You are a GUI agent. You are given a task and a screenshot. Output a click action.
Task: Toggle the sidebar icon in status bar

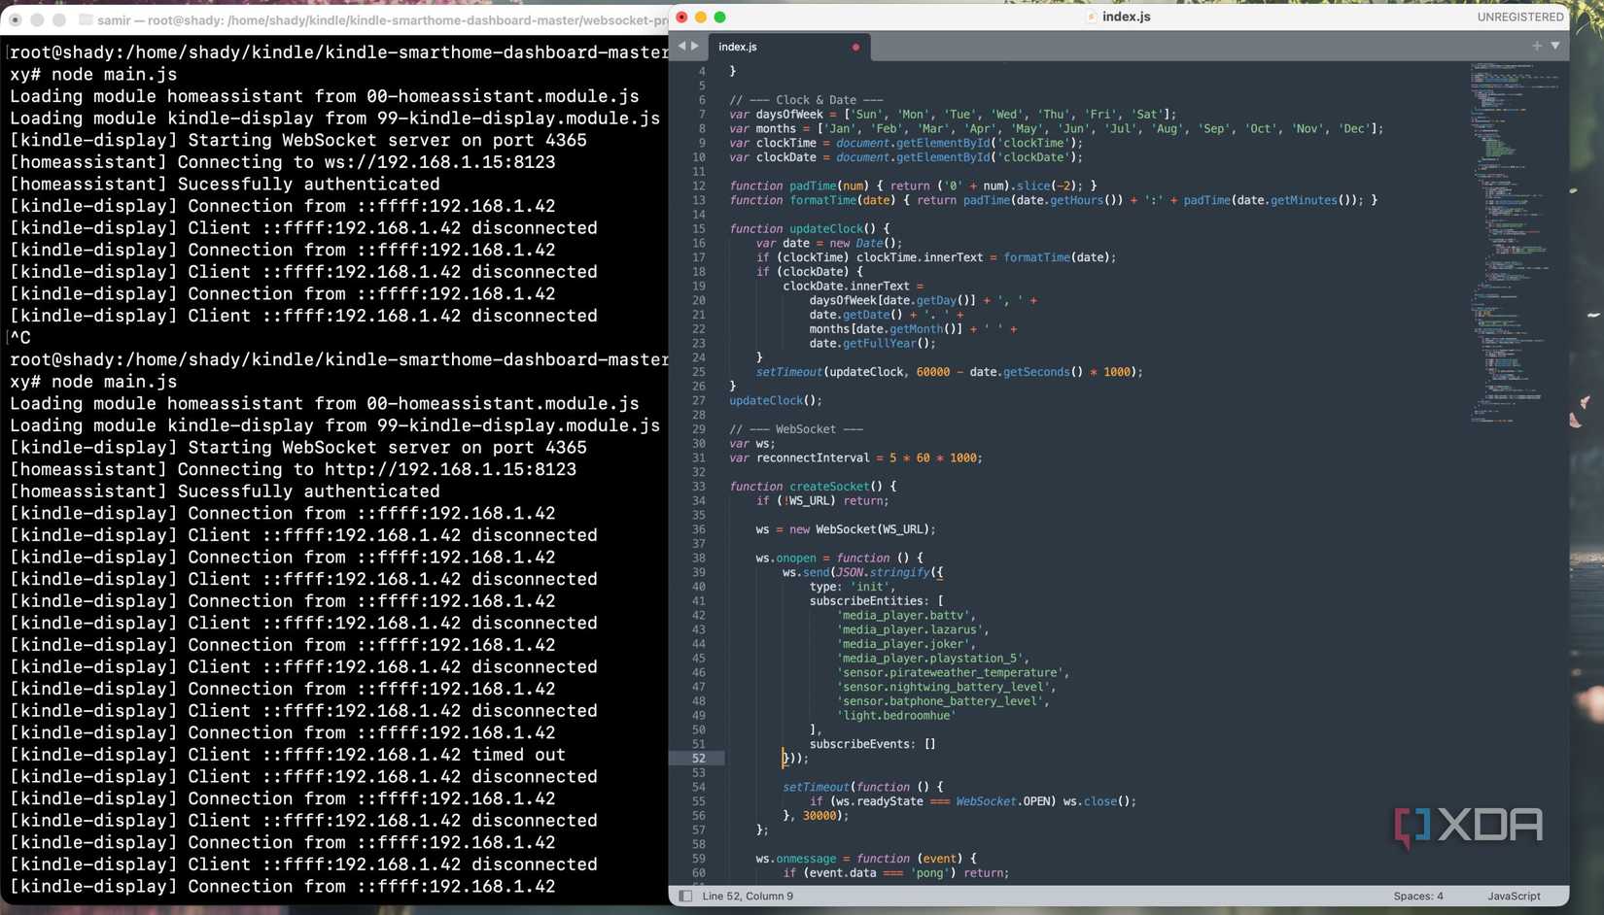click(685, 896)
